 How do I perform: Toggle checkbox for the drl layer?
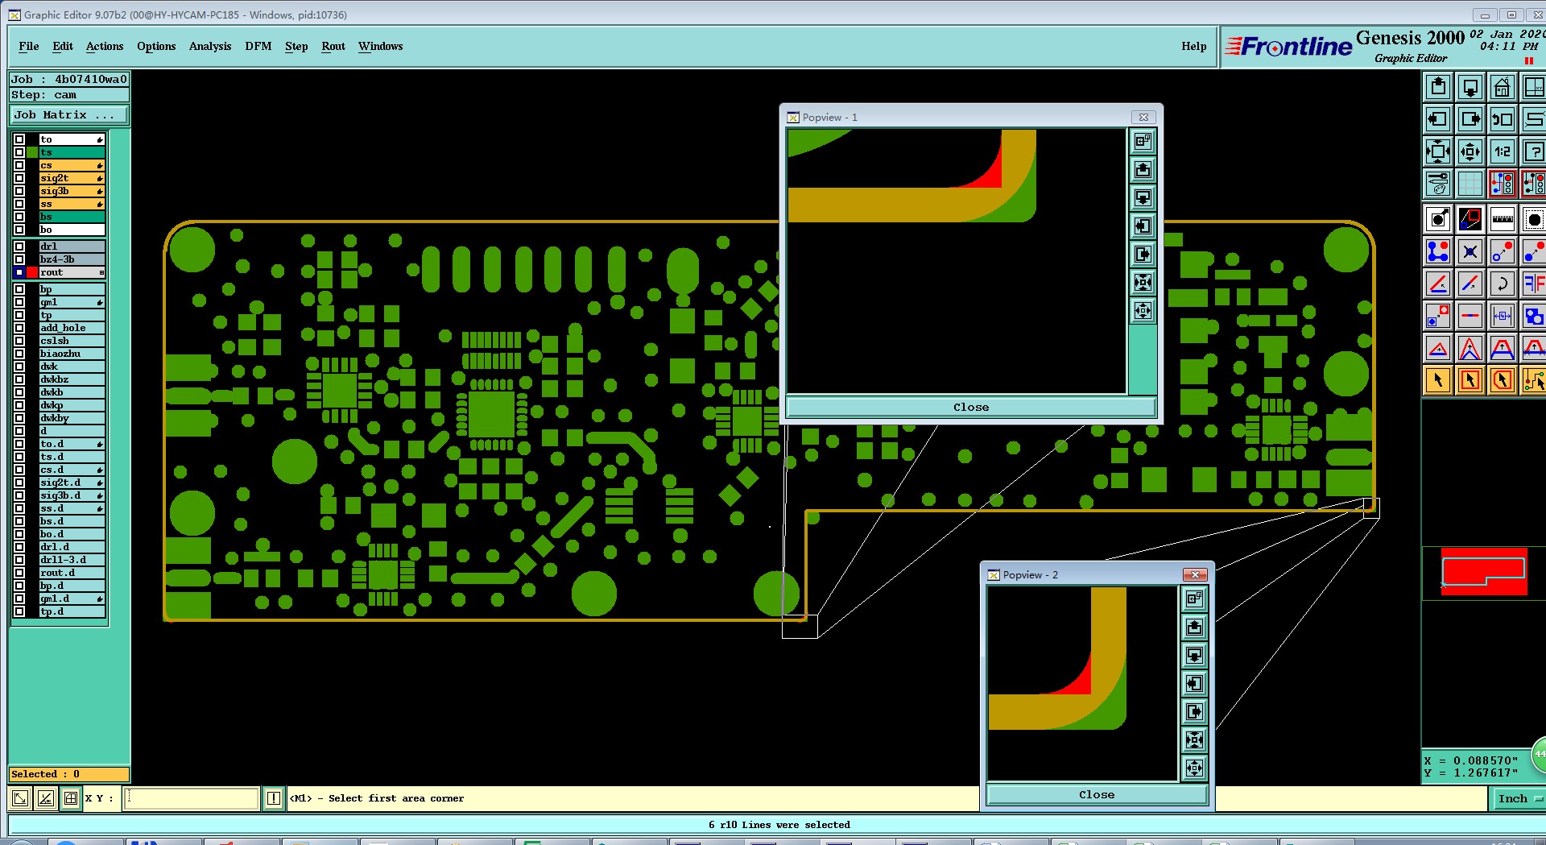(x=19, y=246)
